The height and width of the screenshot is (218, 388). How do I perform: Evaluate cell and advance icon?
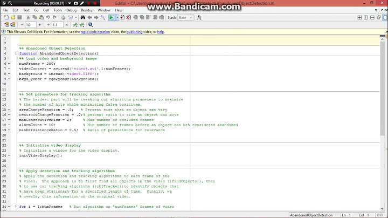[13, 24]
